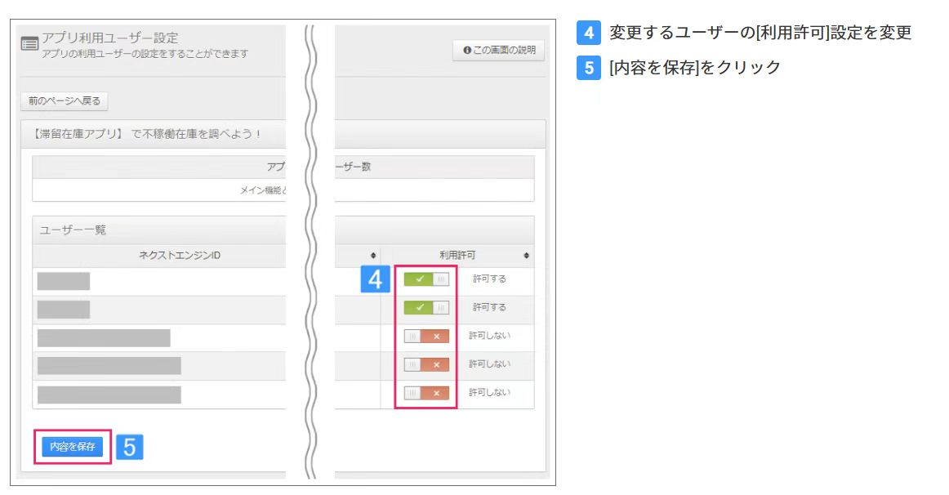
Task: Click step 5 badge in instruction list
Action: 589,67
